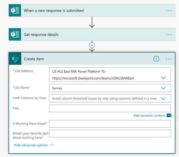This screenshot has height=157, width=179.
Task: Expand the Site Address dropdown
Action: click(x=163, y=78)
